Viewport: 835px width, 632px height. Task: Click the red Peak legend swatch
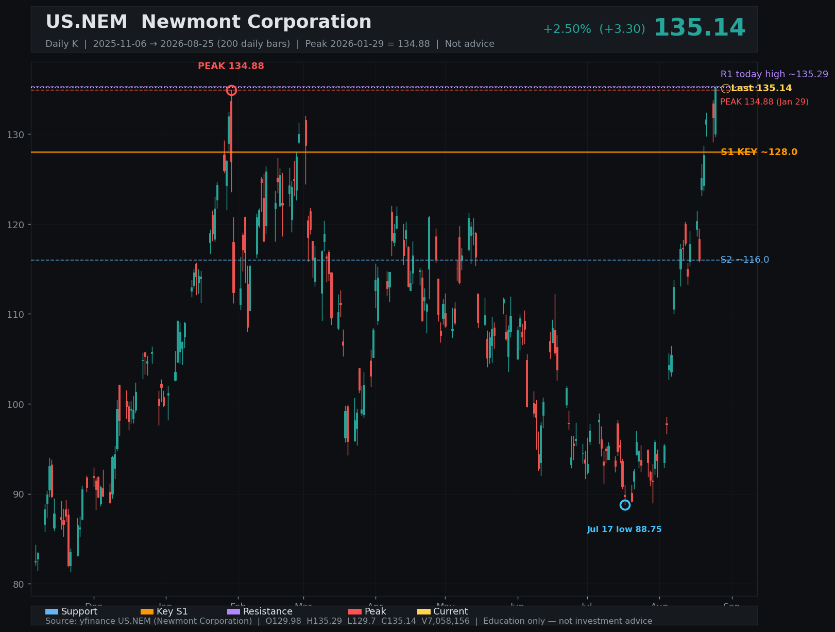pos(355,611)
